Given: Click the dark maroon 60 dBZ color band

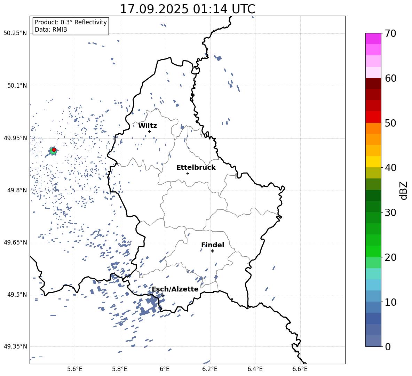Looking at the screenshot, I should point(373,83).
